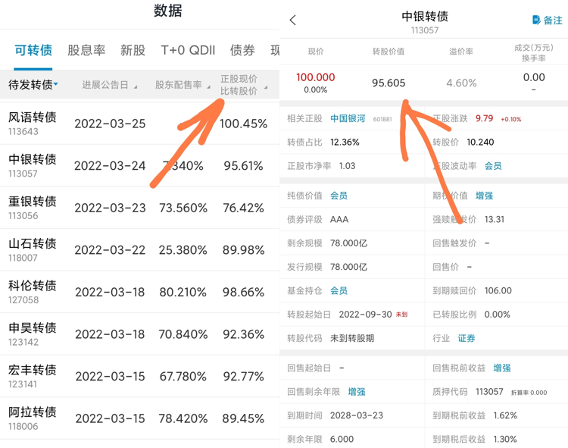
Task: Select the 95.61% cell for 中银转债
Action: click(243, 166)
